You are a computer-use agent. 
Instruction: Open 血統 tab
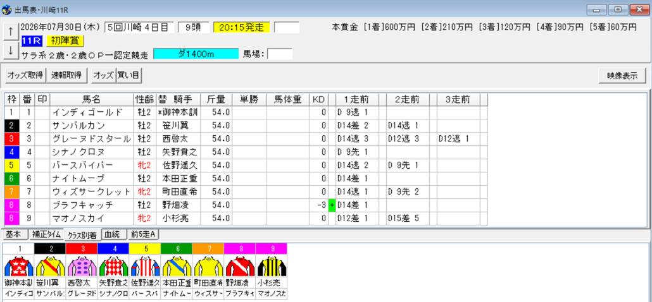(x=113, y=234)
